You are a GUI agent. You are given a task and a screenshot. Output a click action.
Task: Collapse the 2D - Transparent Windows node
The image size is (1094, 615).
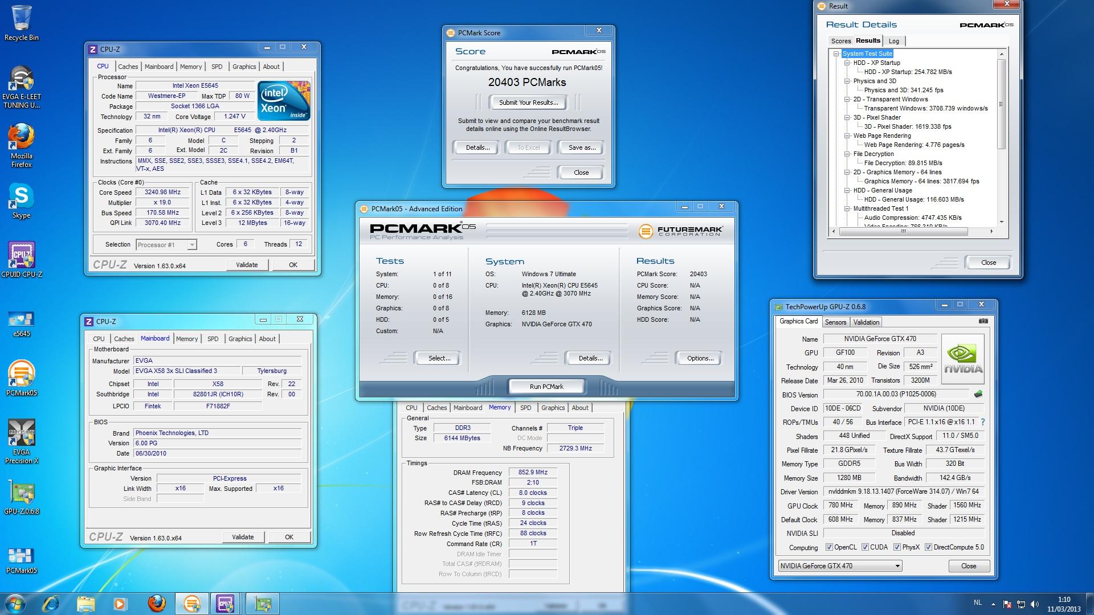click(847, 99)
